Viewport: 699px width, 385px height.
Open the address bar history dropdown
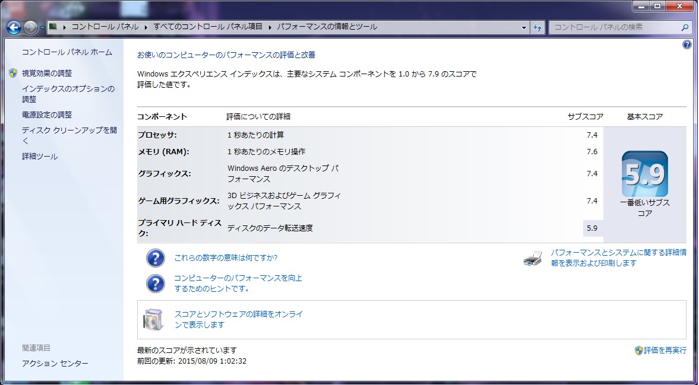pyautogui.click(x=524, y=27)
